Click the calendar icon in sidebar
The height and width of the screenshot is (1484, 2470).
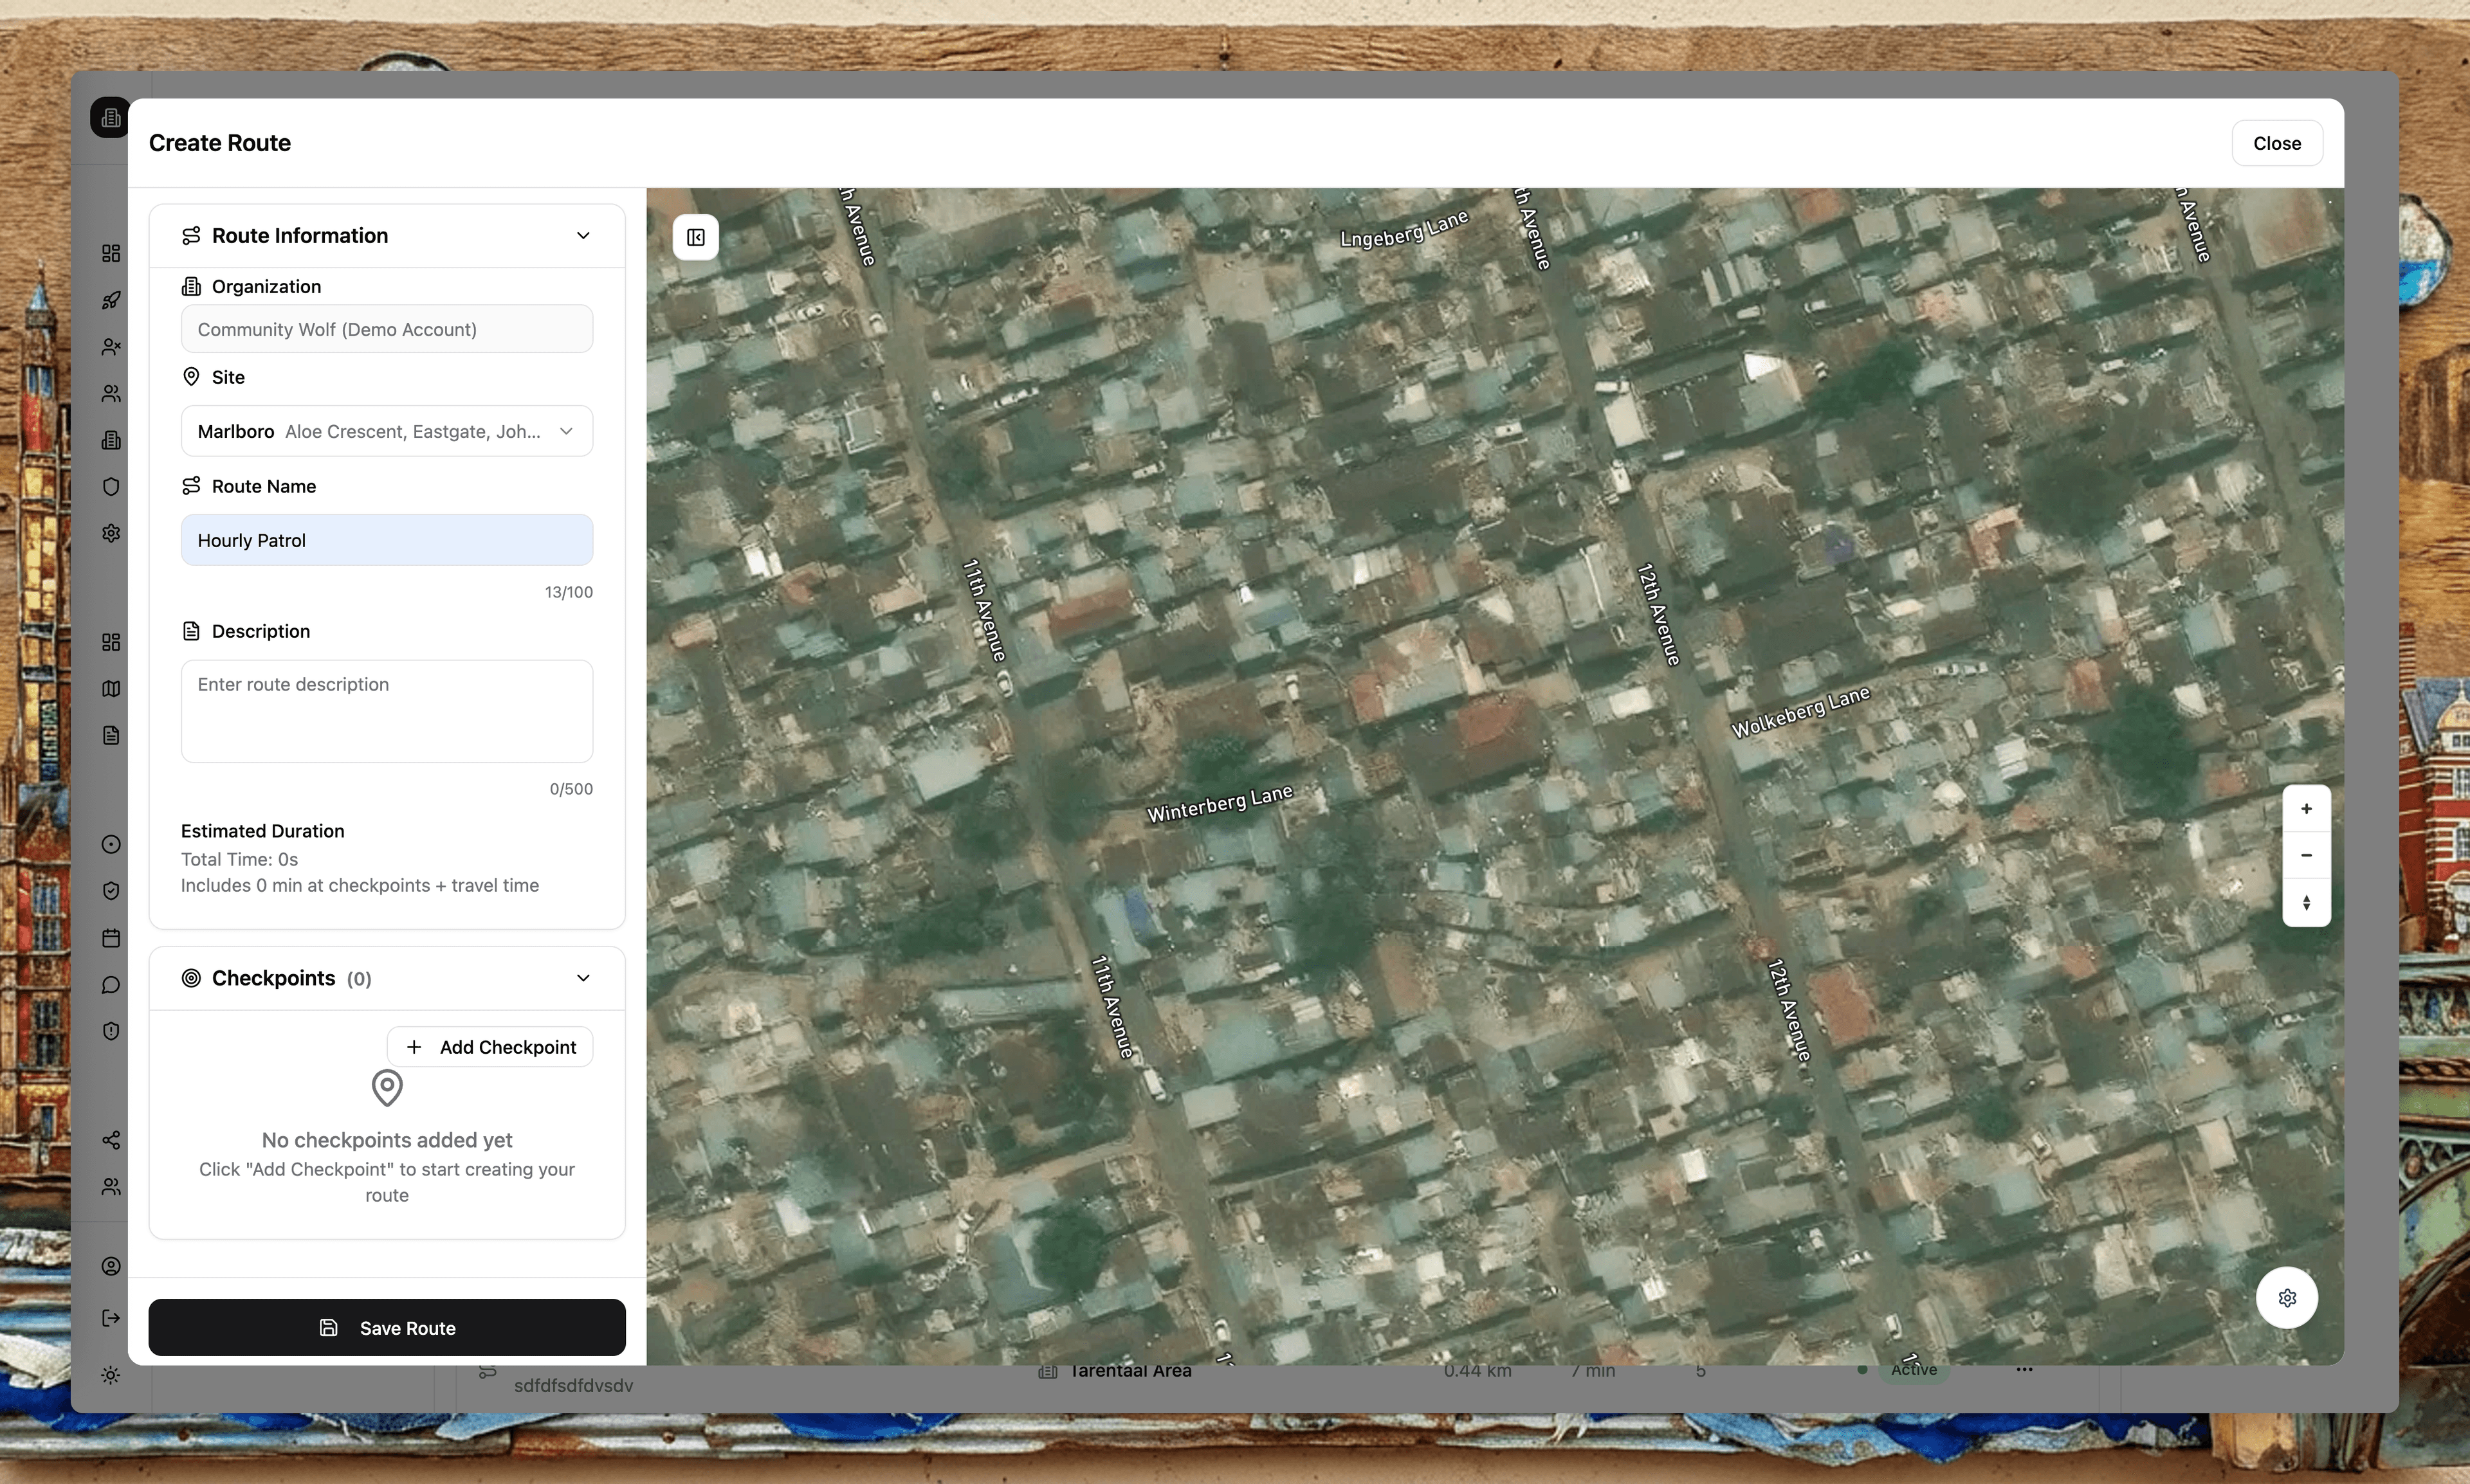[x=111, y=938]
